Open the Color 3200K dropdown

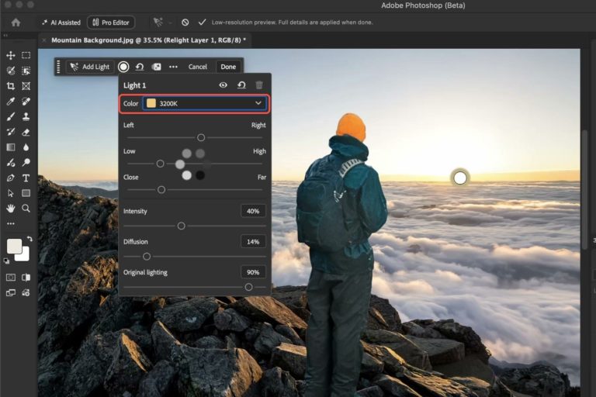[205, 103]
